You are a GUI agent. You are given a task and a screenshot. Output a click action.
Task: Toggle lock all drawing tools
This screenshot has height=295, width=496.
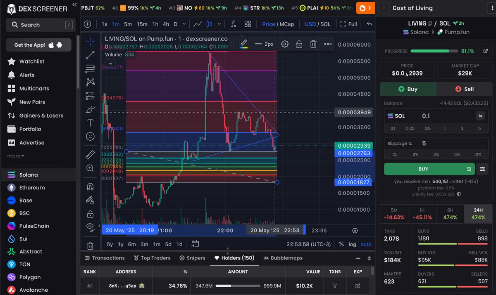coord(90,214)
